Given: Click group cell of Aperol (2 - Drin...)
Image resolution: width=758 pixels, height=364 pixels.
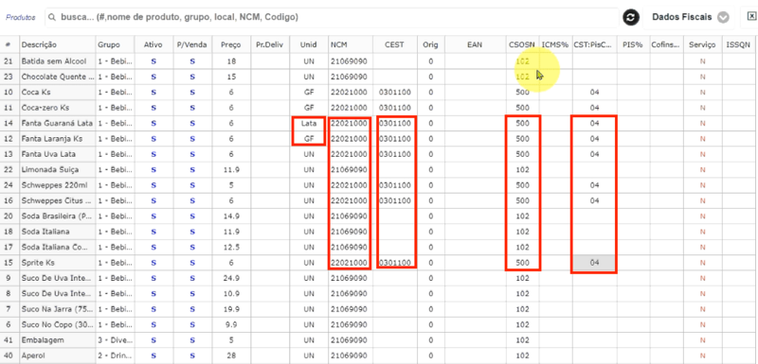Looking at the screenshot, I should (x=115, y=355).
